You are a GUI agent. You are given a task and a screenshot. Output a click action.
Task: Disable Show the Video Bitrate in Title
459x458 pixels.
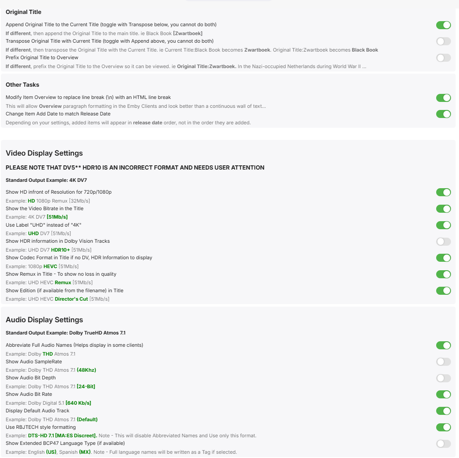pyautogui.click(x=443, y=209)
